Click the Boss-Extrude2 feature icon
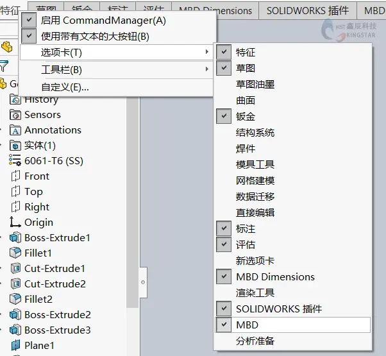386x356 pixels. (15, 314)
